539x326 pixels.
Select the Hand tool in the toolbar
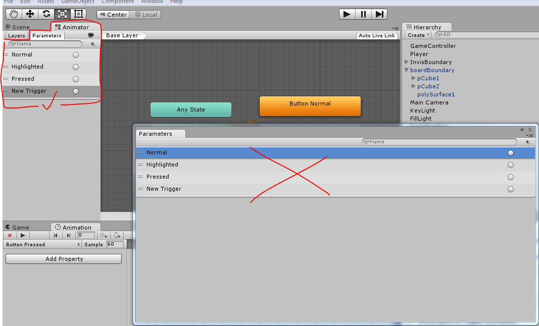click(14, 14)
